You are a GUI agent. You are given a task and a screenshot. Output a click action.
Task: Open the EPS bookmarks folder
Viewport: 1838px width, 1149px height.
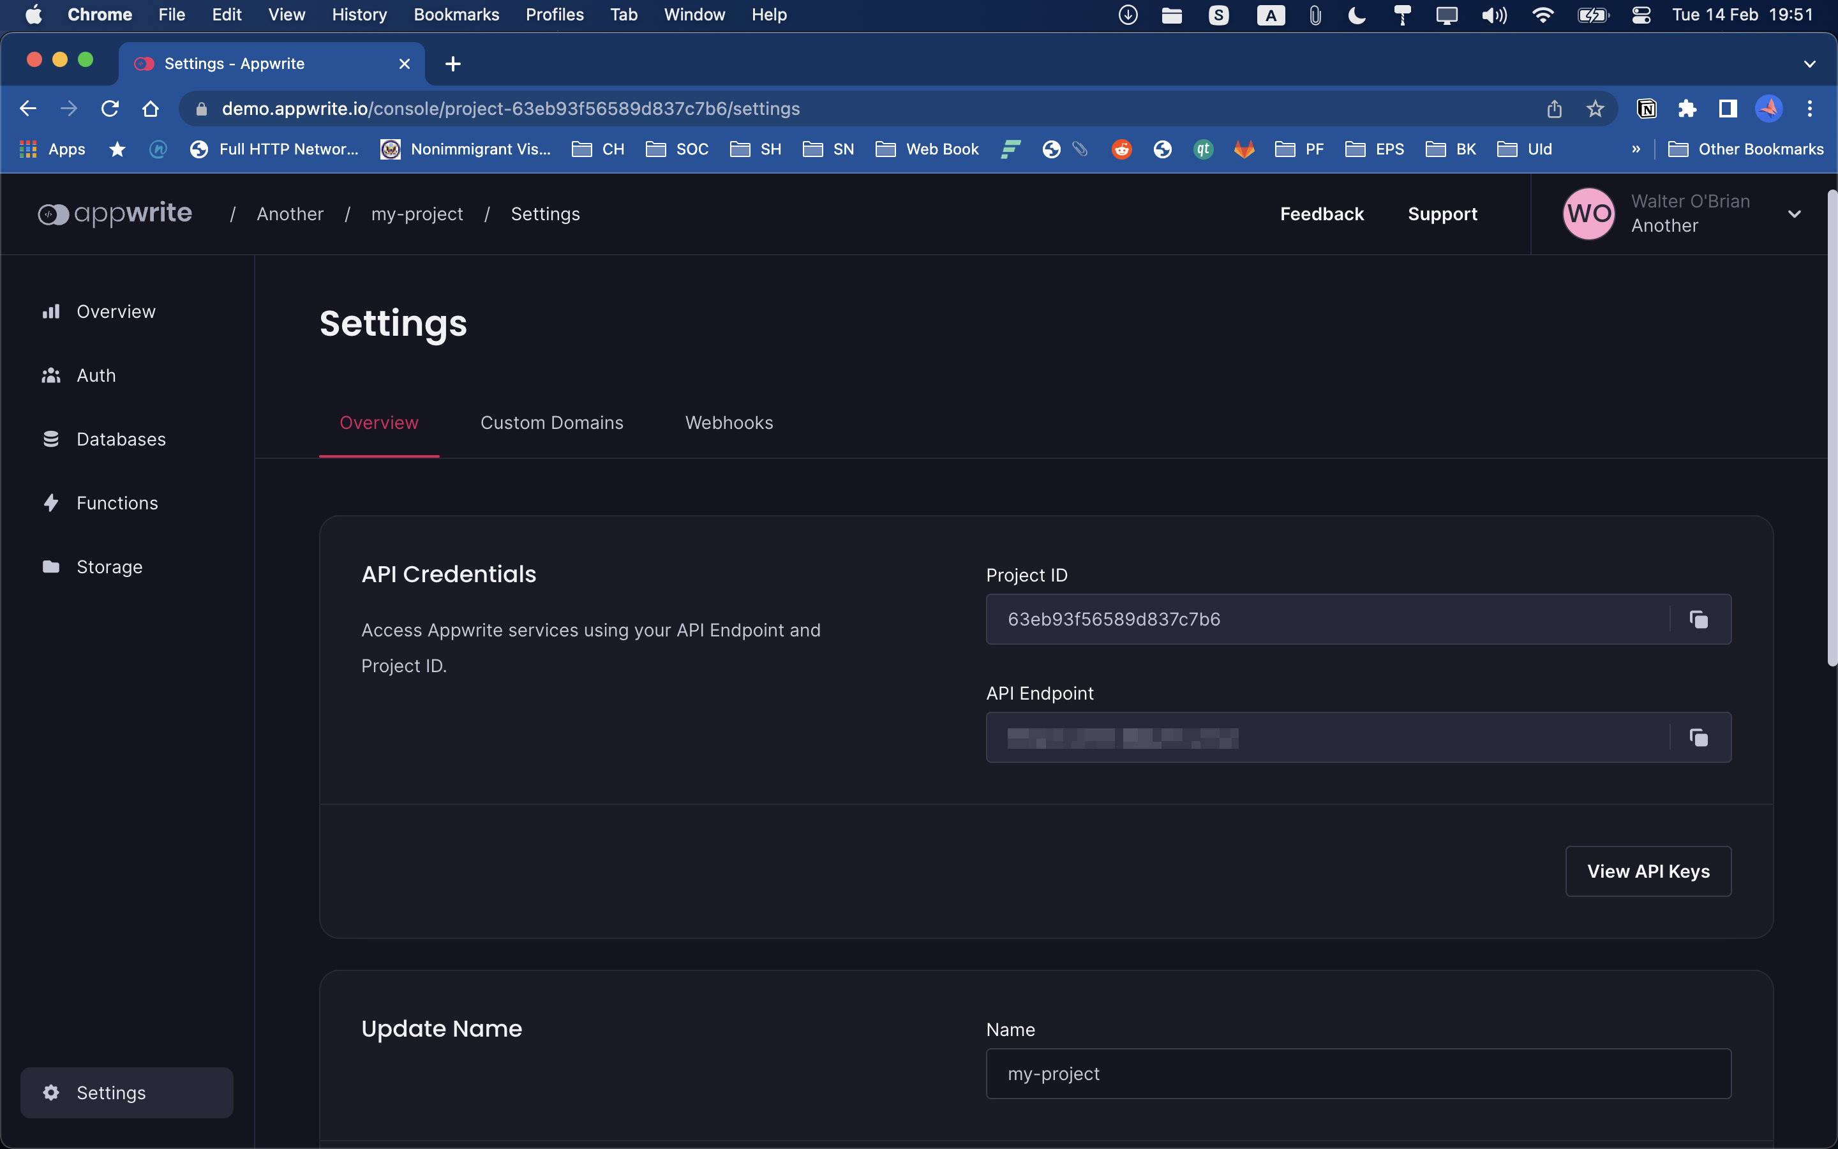(1375, 149)
